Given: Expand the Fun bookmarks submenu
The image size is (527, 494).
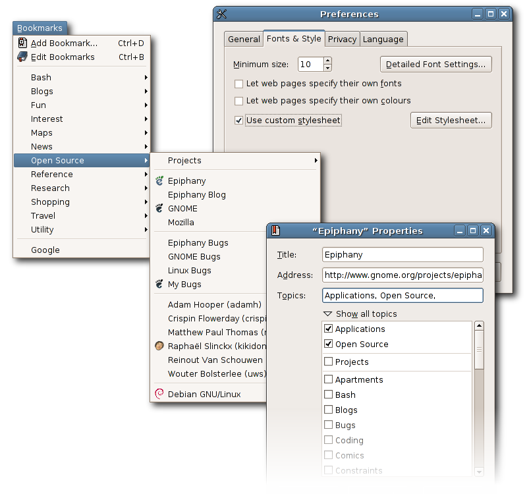Looking at the screenshot, I should point(82,105).
